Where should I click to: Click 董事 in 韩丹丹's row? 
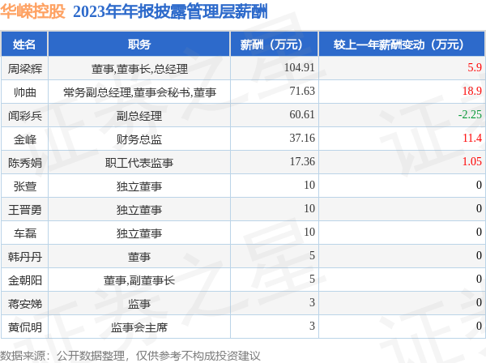tap(139, 257)
